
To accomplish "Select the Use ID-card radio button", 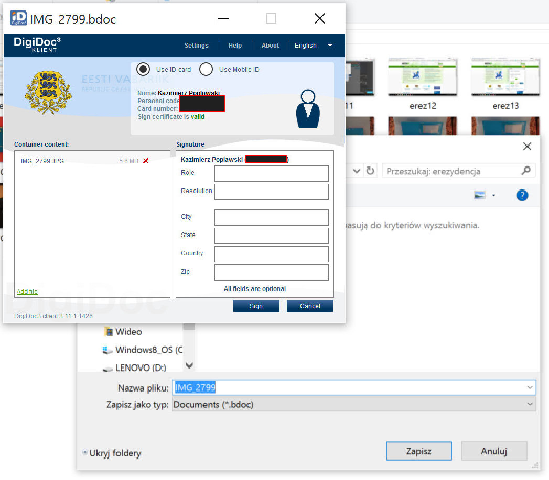I will [x=143, y=69].
